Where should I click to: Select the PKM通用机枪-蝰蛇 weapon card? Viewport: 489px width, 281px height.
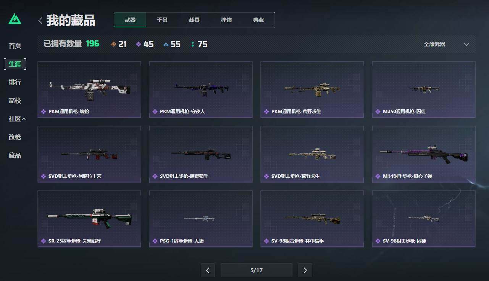[89, 89]
